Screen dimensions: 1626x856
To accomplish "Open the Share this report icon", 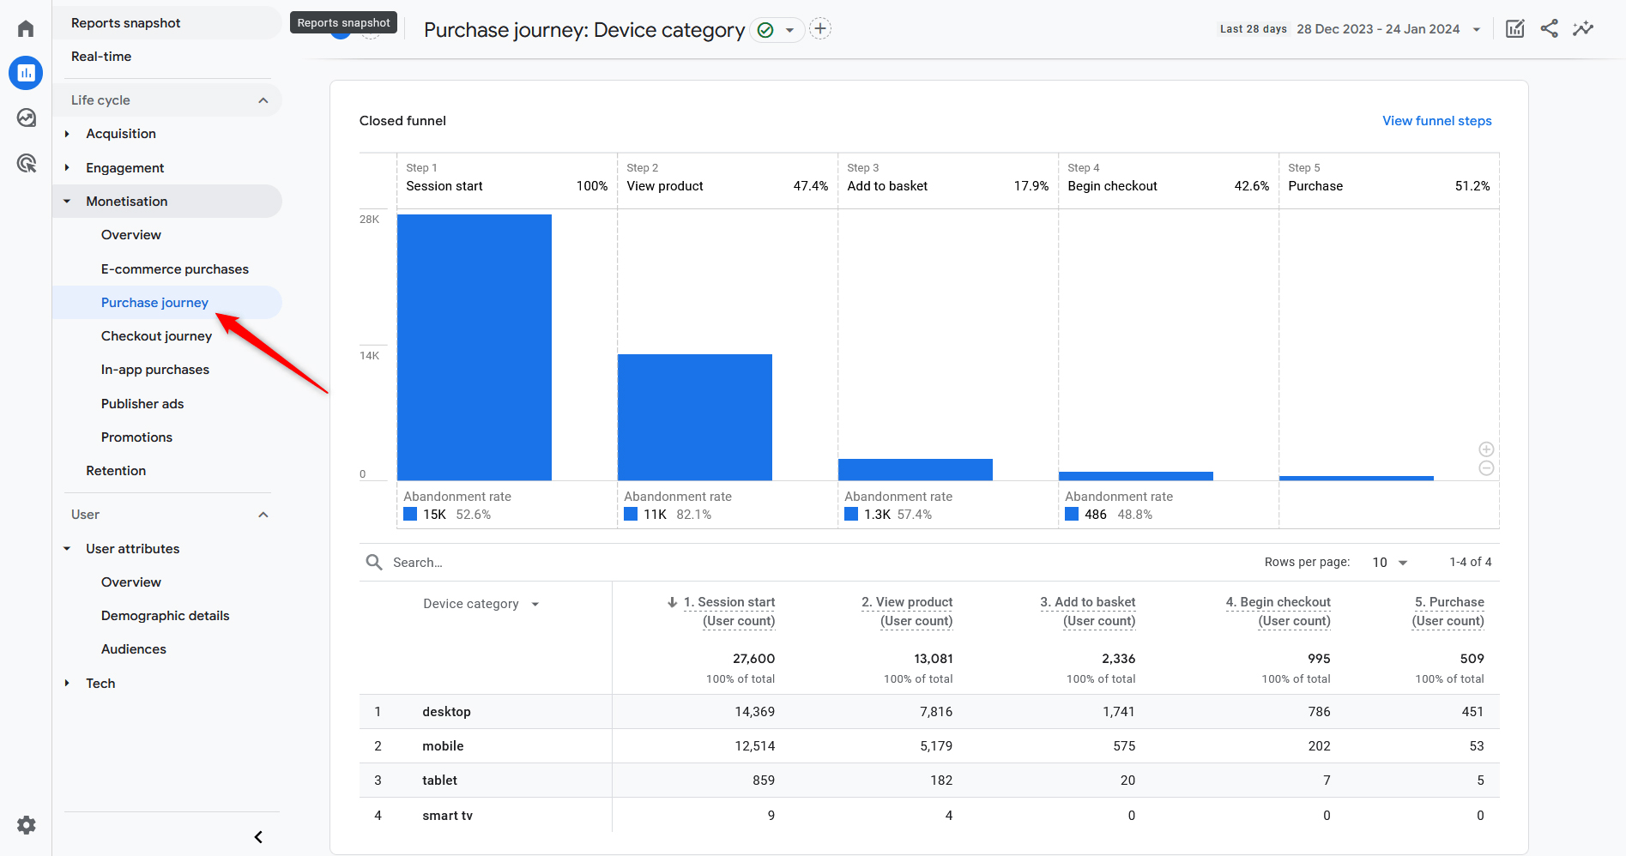I will 1549,28.
